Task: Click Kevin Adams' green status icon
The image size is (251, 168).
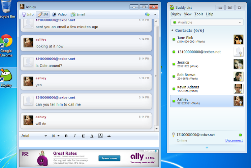Action: coord(174,89)
